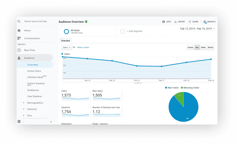Open the Home icon in sidebar
Image resolution: width=237 pixels, height=144 pixels.
[x=19, y=30]
